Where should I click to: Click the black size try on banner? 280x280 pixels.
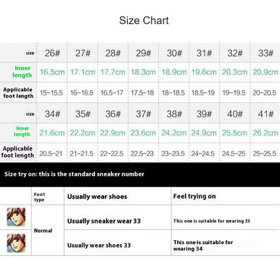[x=140, y=175]
